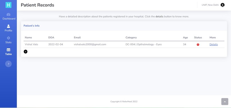Open the Dashboard icon in the sidebar

pyautogui.click(x=8, y=14)
